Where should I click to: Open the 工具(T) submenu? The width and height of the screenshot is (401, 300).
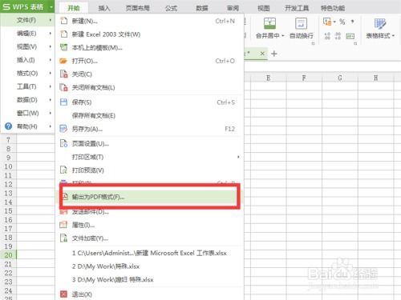(x=27, y=86)
